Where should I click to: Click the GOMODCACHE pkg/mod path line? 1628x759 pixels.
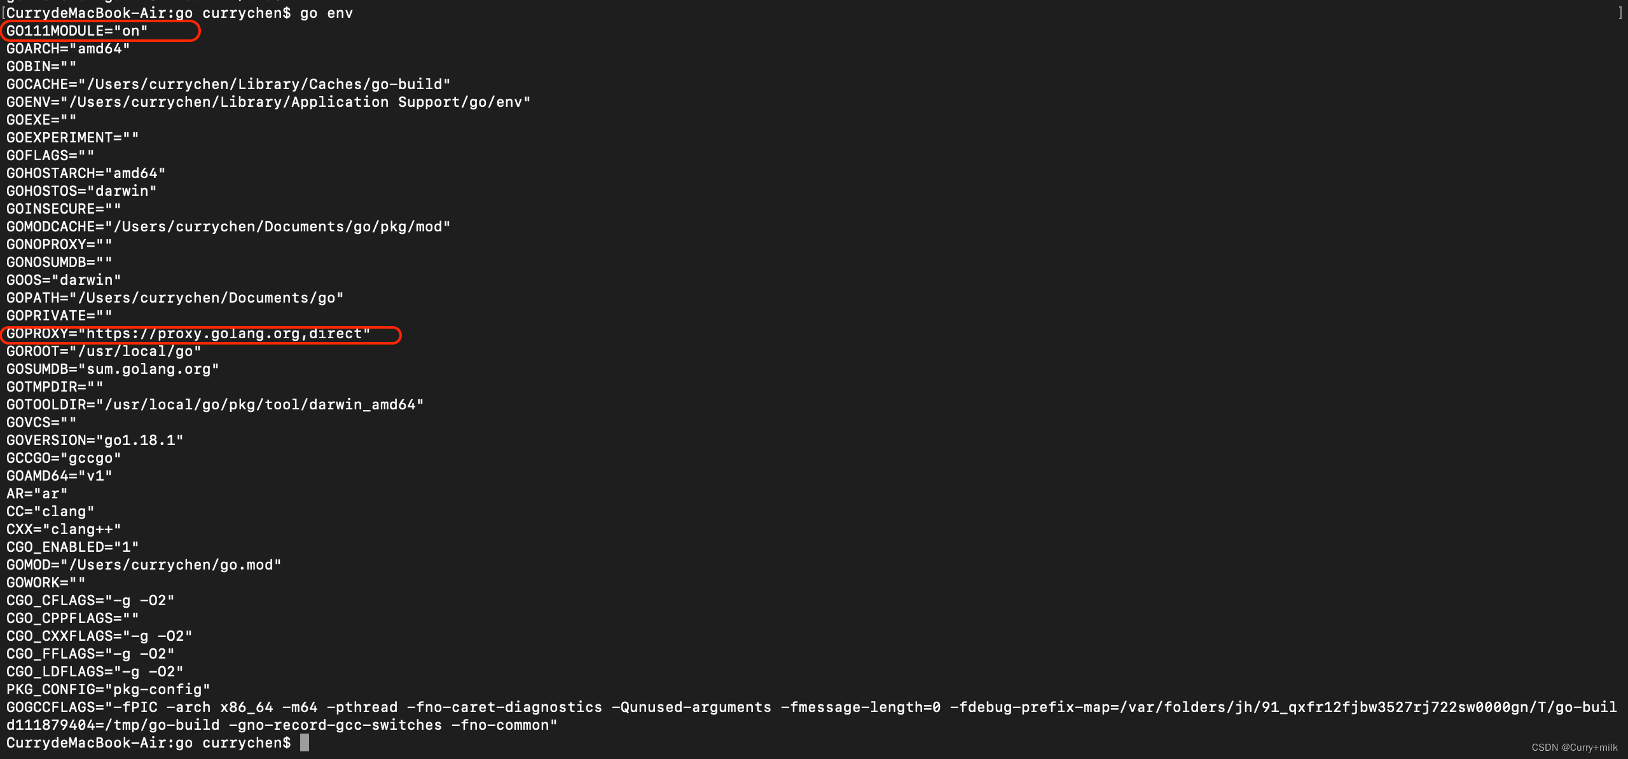point(228,227)
